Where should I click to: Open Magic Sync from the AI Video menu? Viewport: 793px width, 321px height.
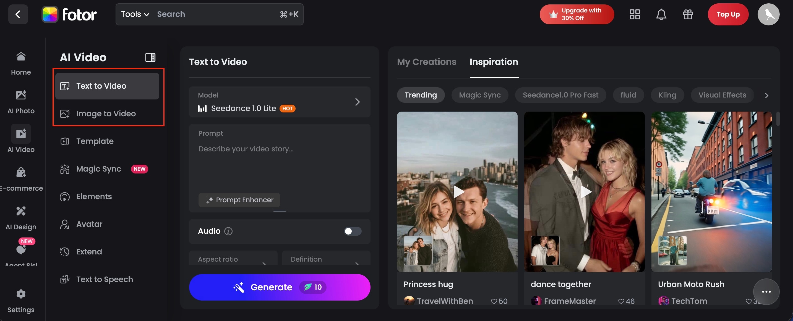98,169
